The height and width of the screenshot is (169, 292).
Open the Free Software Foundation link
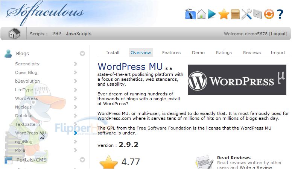(x=164, y=128)
